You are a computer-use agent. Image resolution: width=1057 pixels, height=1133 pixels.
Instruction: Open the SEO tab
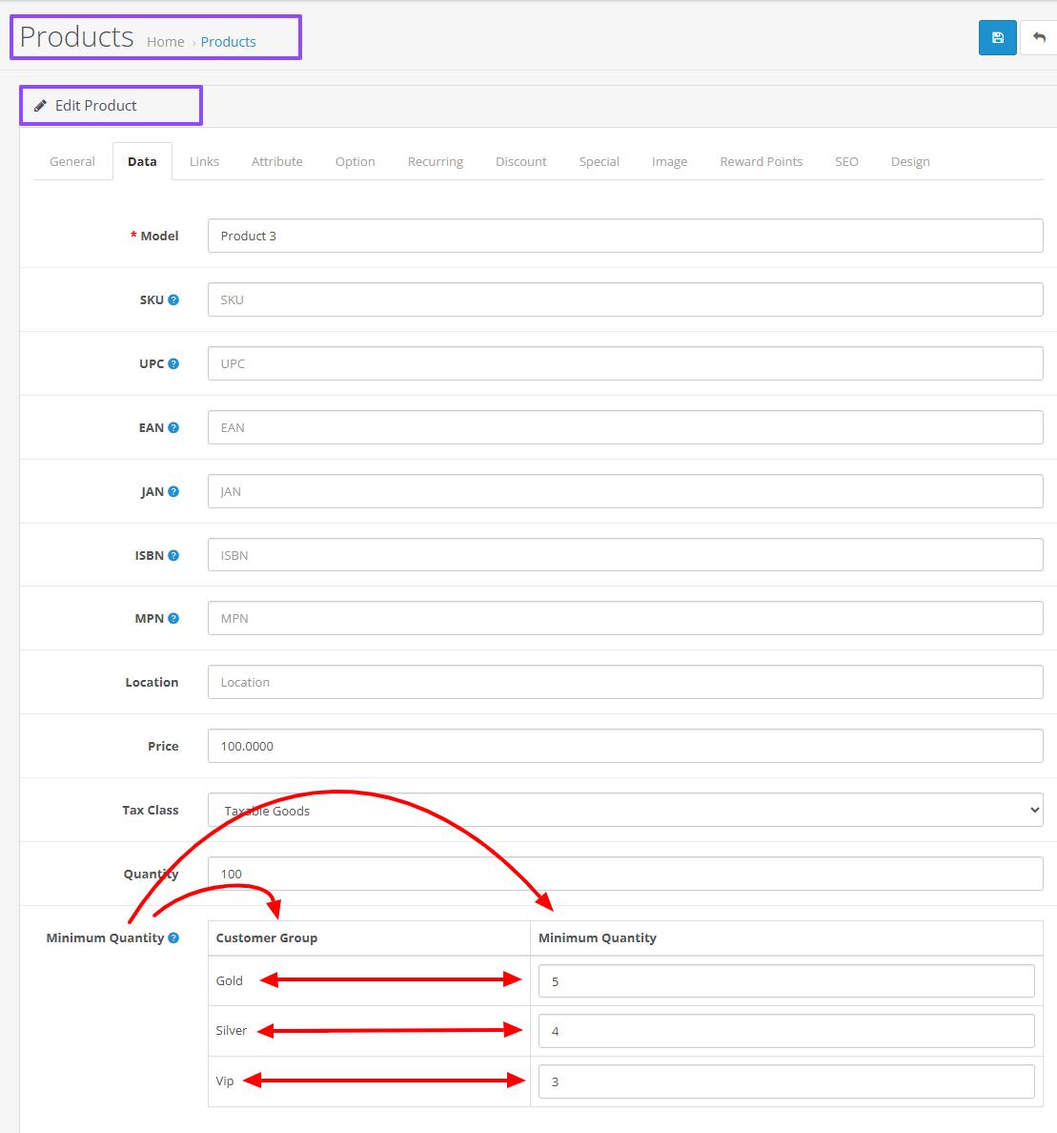click(x=846, y=161)
